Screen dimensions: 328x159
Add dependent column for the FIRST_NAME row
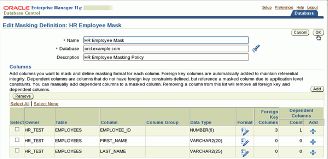tap(313, 142)
